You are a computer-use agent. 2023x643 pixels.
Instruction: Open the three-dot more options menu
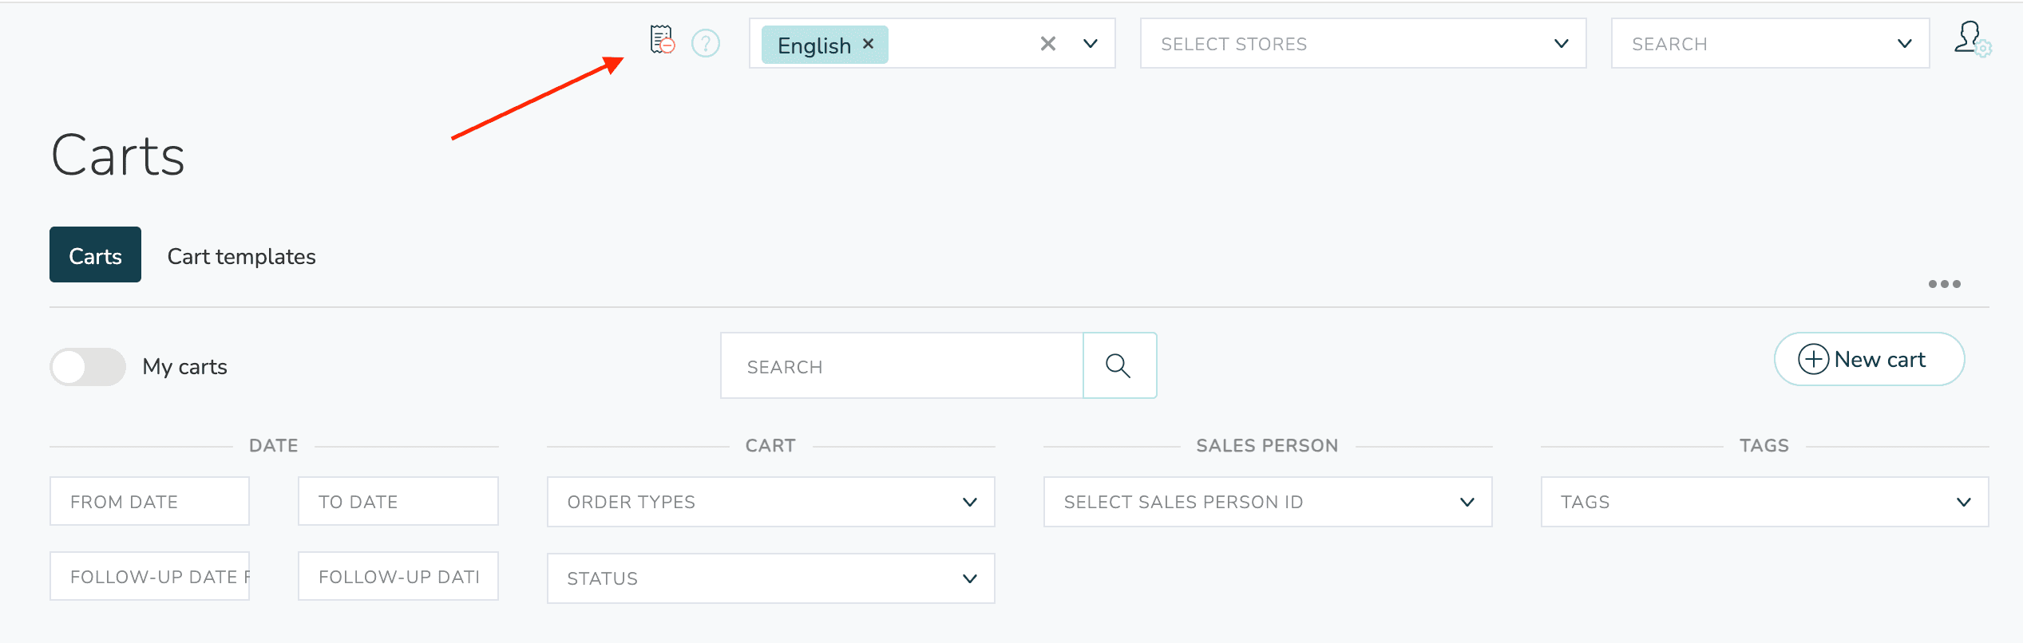coord(1944,284)
